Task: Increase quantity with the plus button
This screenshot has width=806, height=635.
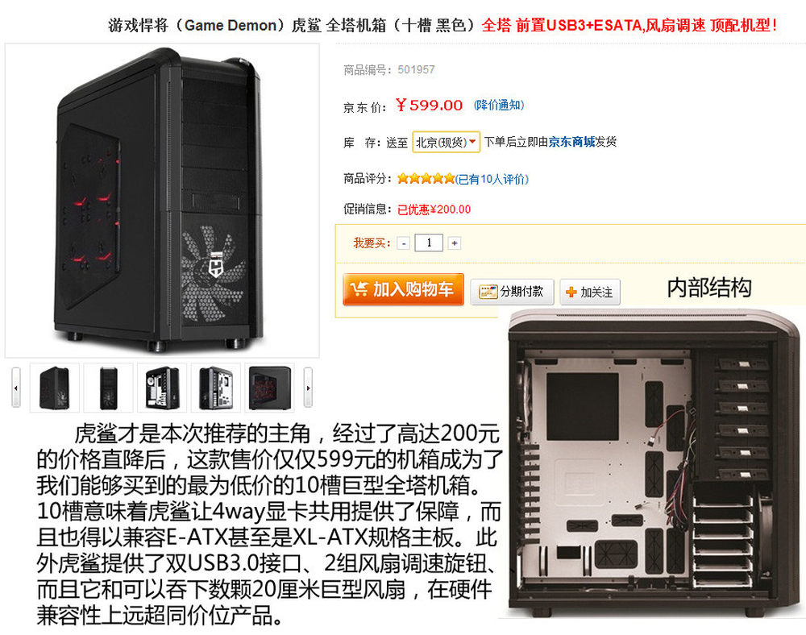Action: point(454,243)
